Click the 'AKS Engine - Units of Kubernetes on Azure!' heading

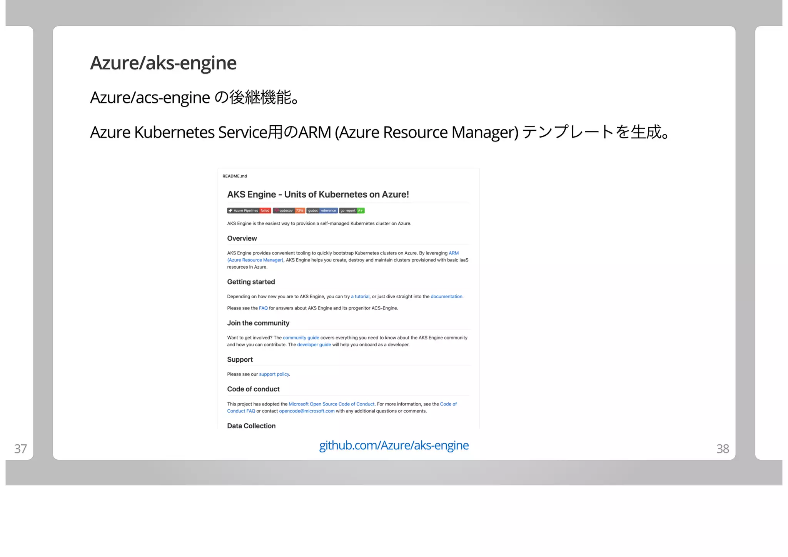click(x=318, y=195)
